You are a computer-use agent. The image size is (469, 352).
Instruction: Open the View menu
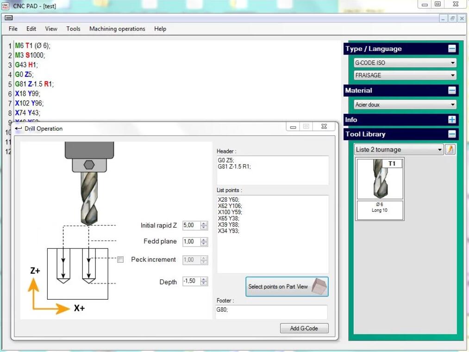(51, 29)
